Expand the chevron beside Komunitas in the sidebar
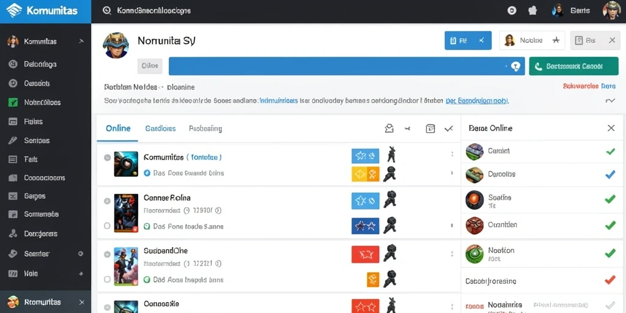 pyautogui.click(x=81, y=41)
